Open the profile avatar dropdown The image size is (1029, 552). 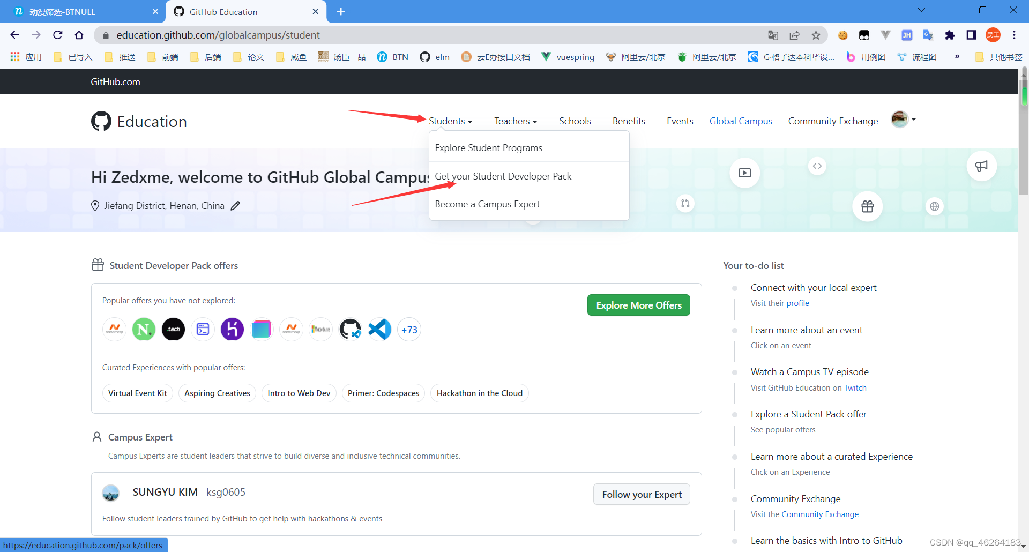(x=903, y=120)
